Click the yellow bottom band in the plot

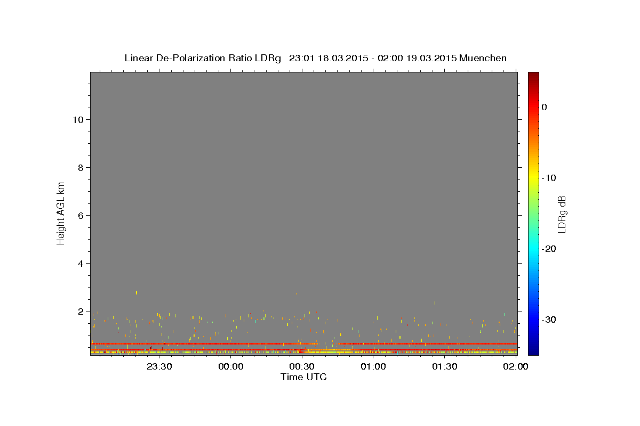coord(303,353)
